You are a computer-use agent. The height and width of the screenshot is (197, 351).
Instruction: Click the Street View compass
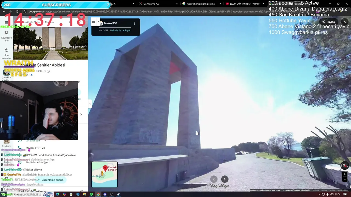pyautogui.click(x=345, y=166)
